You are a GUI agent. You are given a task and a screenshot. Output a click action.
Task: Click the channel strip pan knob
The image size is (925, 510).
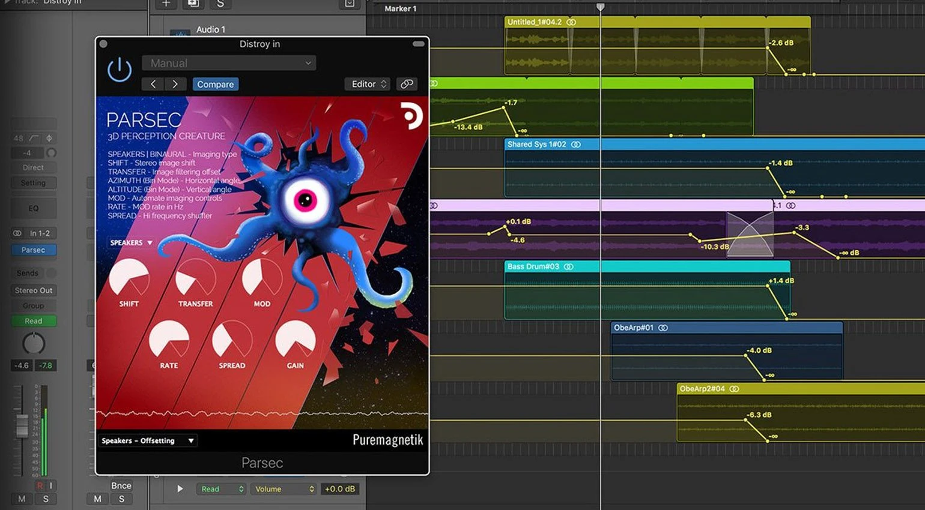click(34, 344)
